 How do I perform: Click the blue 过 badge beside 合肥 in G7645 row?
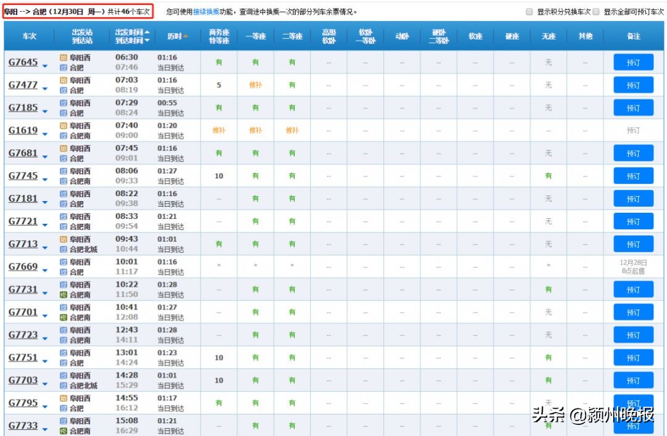(x=63, y=67)
